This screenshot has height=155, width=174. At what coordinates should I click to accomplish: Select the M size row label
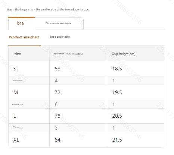click(x=16, y=92)
